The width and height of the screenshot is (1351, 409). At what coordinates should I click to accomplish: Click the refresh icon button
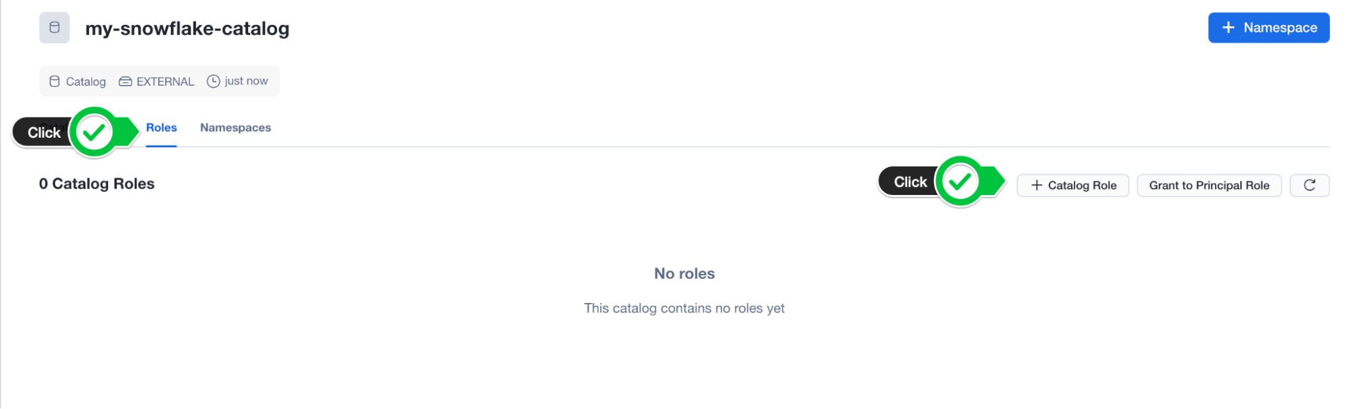coord(1309,185)
